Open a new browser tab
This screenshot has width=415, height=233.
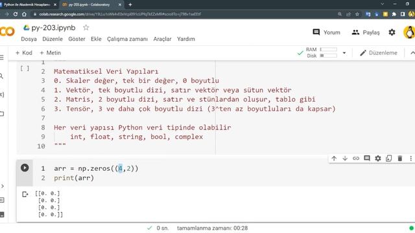tap(130, 5)
